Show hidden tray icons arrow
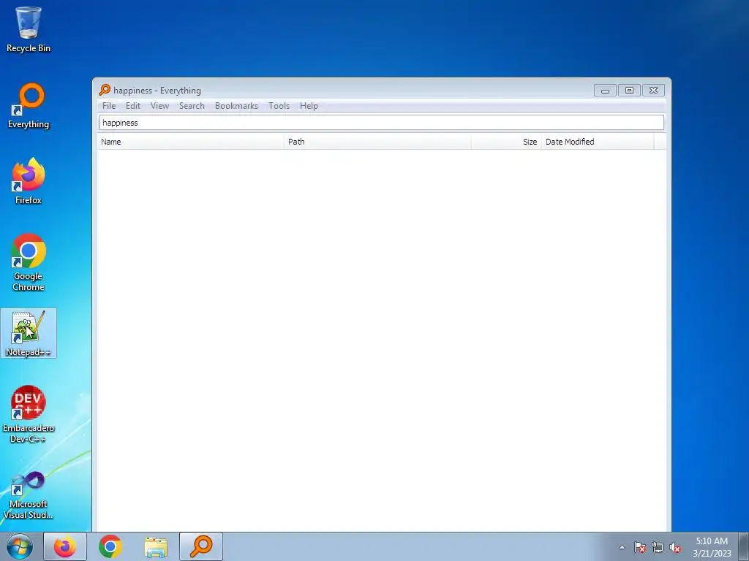The height and width of the screenshot is (561, 749). (622, 547)
